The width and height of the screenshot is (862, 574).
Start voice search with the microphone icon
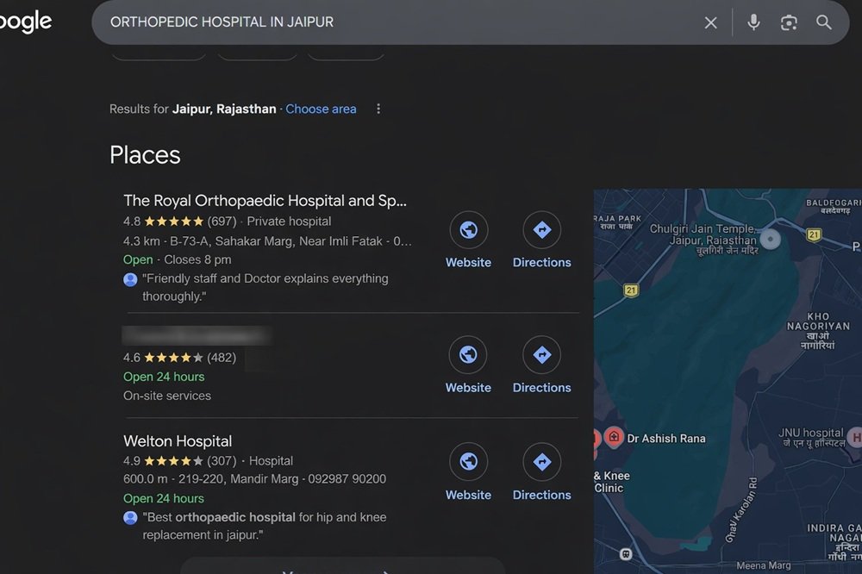(x=753, y=22)
